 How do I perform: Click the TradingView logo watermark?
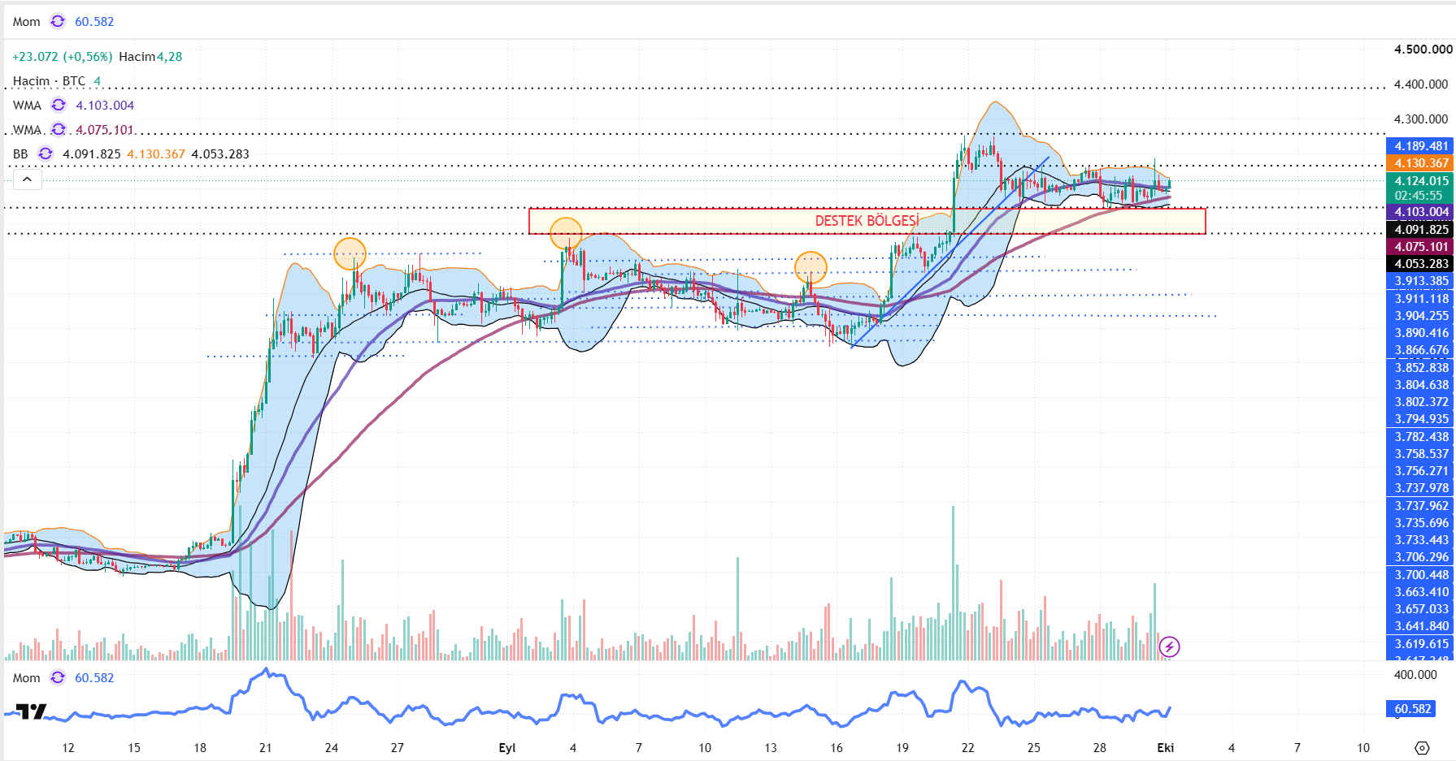pyautogui.click(x=32, y=711)
